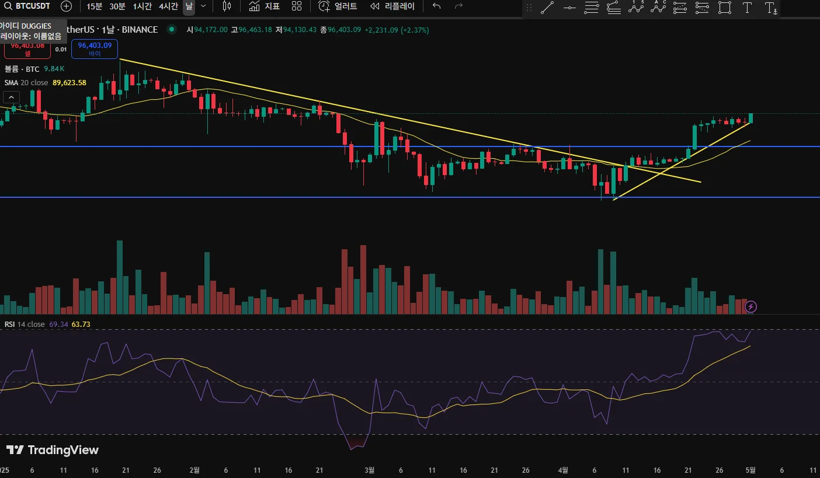
Task: Click the SMA value 89,623.58
Action: (x=70, y=83)
